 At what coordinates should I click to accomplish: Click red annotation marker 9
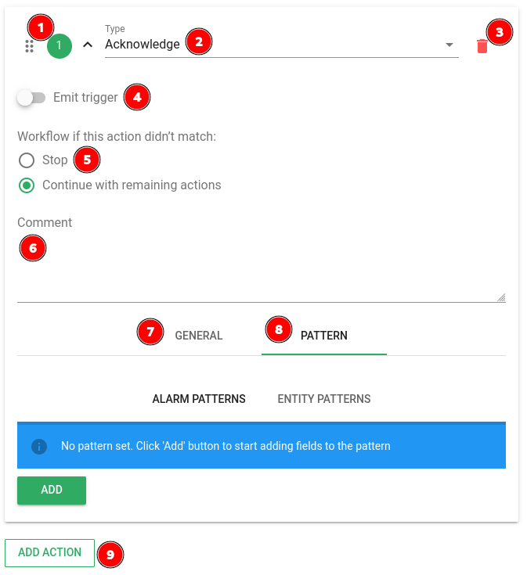(110, 554)
